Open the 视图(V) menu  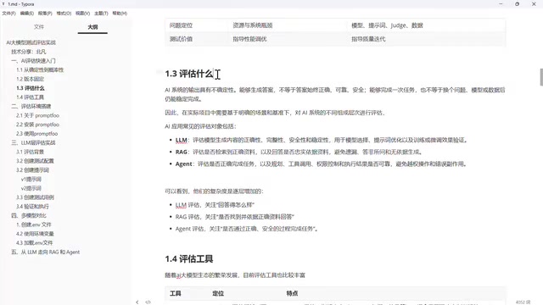pos(83,14)
